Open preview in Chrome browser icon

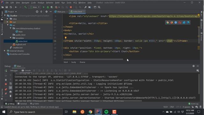[167, 22]
